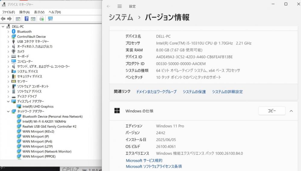Viewport: 301px width, 171px height.
Task: Click the Windows logo icon in Windows の仕様
Action: 117,111
